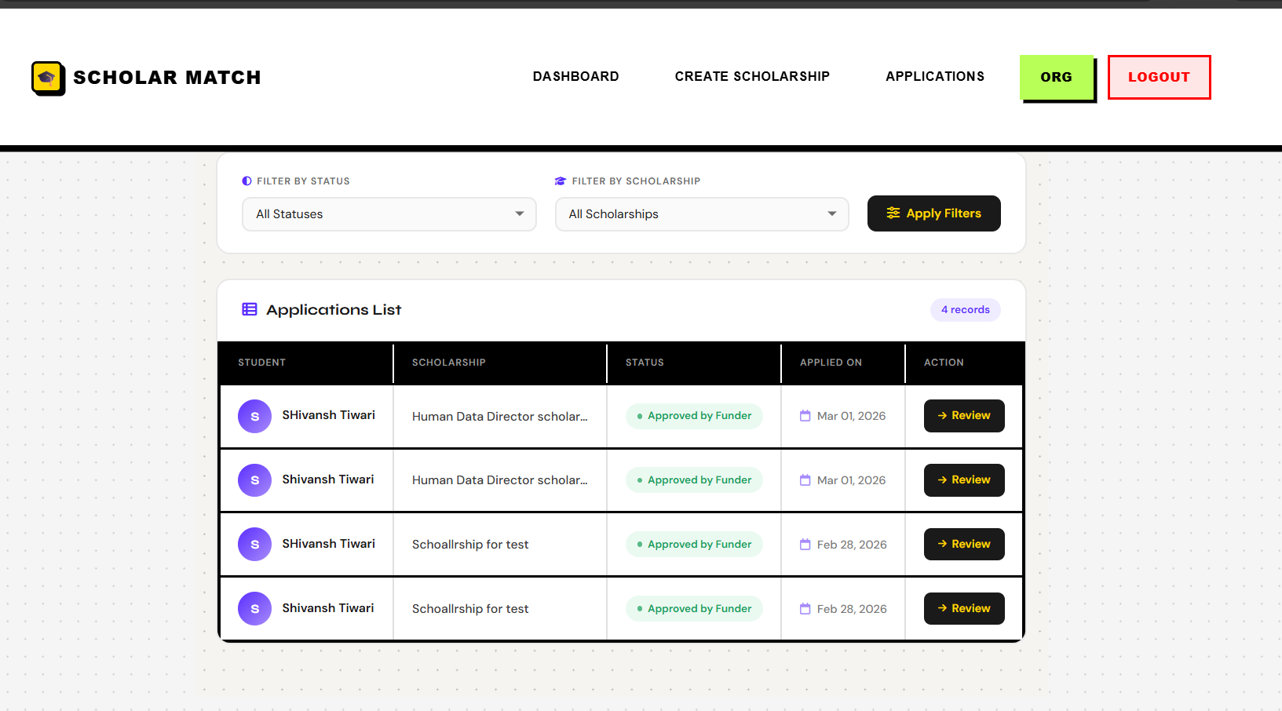Navigate to Applications in the top menu
This screenshot has width=1282, height=711.
click(935, 76)
